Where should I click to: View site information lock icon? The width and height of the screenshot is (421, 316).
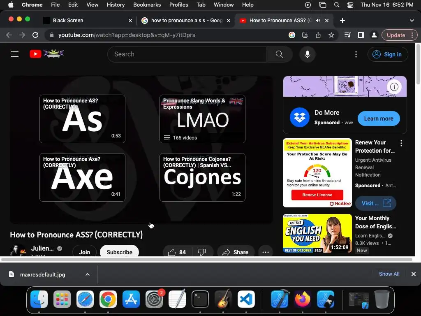pos(52,35)
